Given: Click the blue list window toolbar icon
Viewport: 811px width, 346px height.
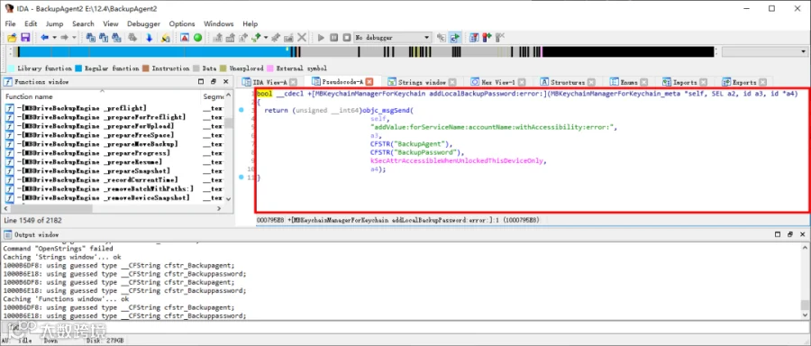Looking at the screenshot, I should (x=474, y=38).
